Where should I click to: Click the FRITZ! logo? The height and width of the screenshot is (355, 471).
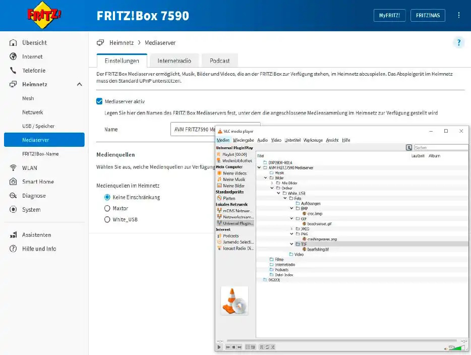(x=44, y=15)
